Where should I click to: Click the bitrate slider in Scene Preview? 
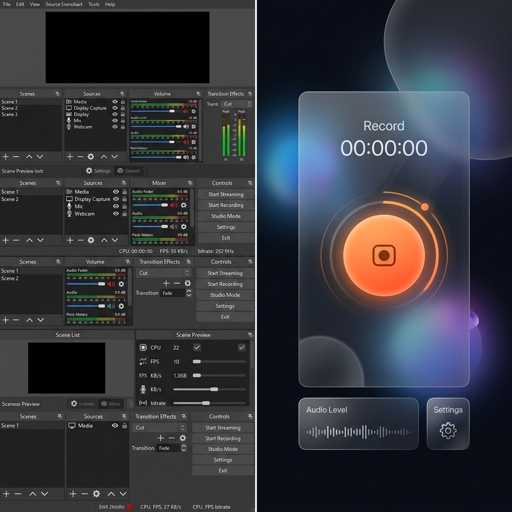209,403
